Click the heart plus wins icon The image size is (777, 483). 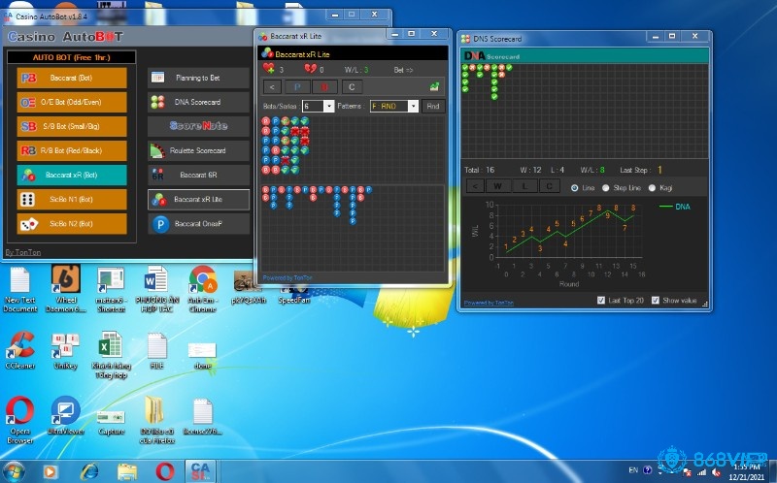(269, 68)
